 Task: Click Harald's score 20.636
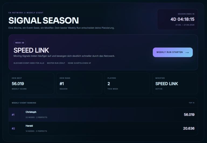coord(189,129)
